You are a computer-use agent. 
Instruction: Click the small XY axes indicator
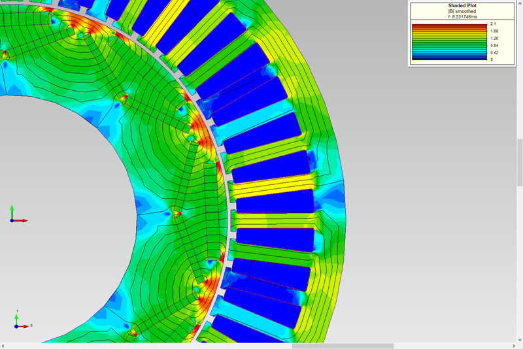[23, 320]
